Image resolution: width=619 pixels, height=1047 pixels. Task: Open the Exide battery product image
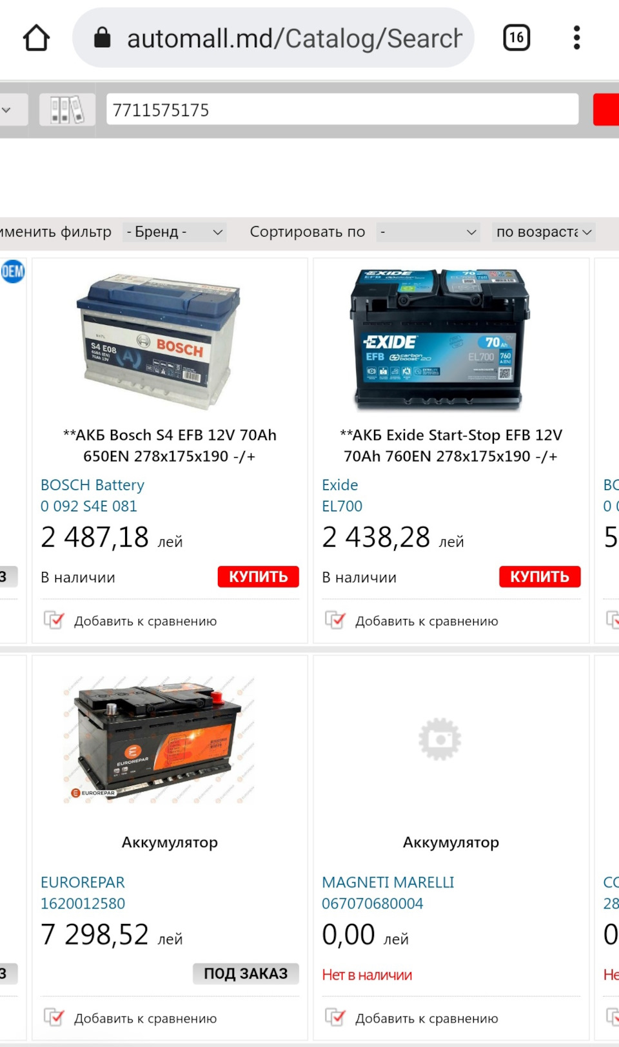[x=440, y=338]
